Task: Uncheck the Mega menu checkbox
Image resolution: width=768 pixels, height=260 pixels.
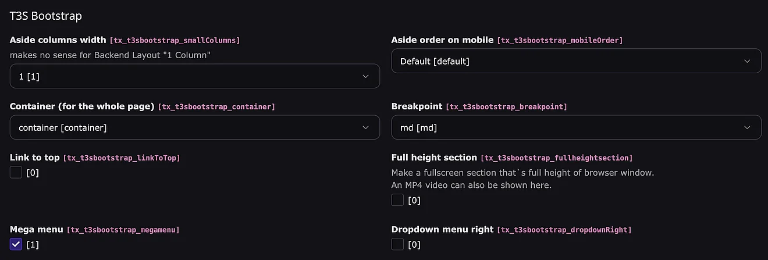Action: 16,244
